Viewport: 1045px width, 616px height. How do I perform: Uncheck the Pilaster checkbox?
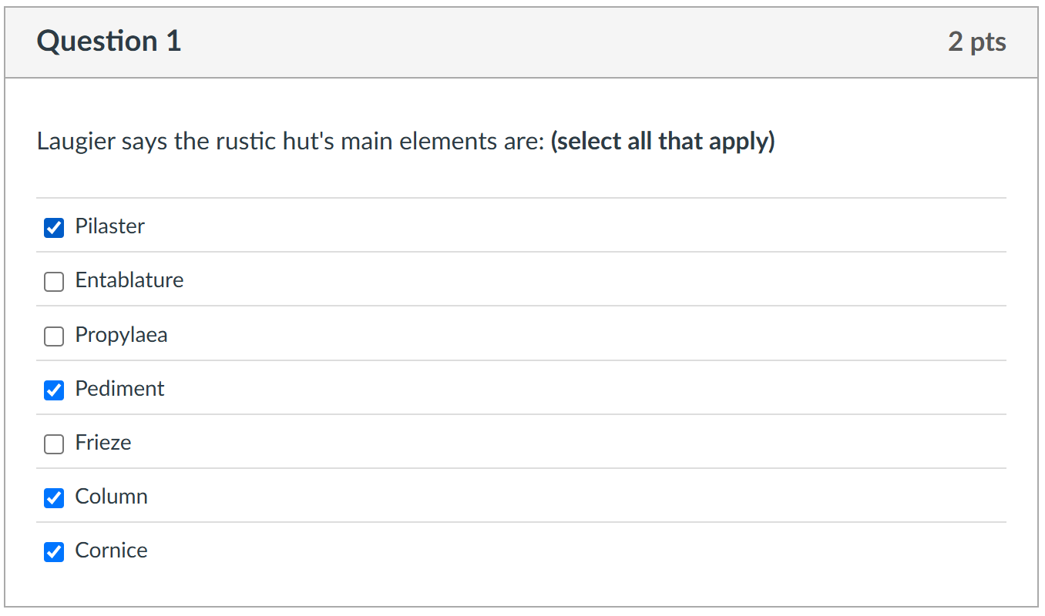point(53,228)
